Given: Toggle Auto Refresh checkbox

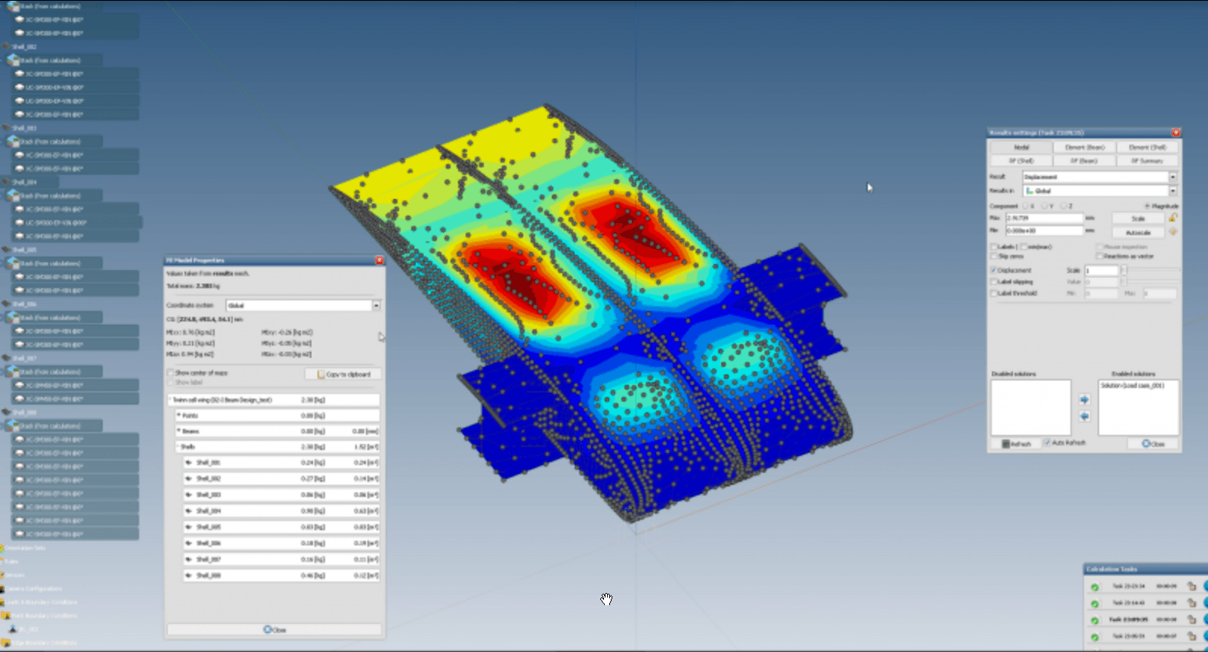Looking at the screenshot, I should click(x=1047, y=442).
